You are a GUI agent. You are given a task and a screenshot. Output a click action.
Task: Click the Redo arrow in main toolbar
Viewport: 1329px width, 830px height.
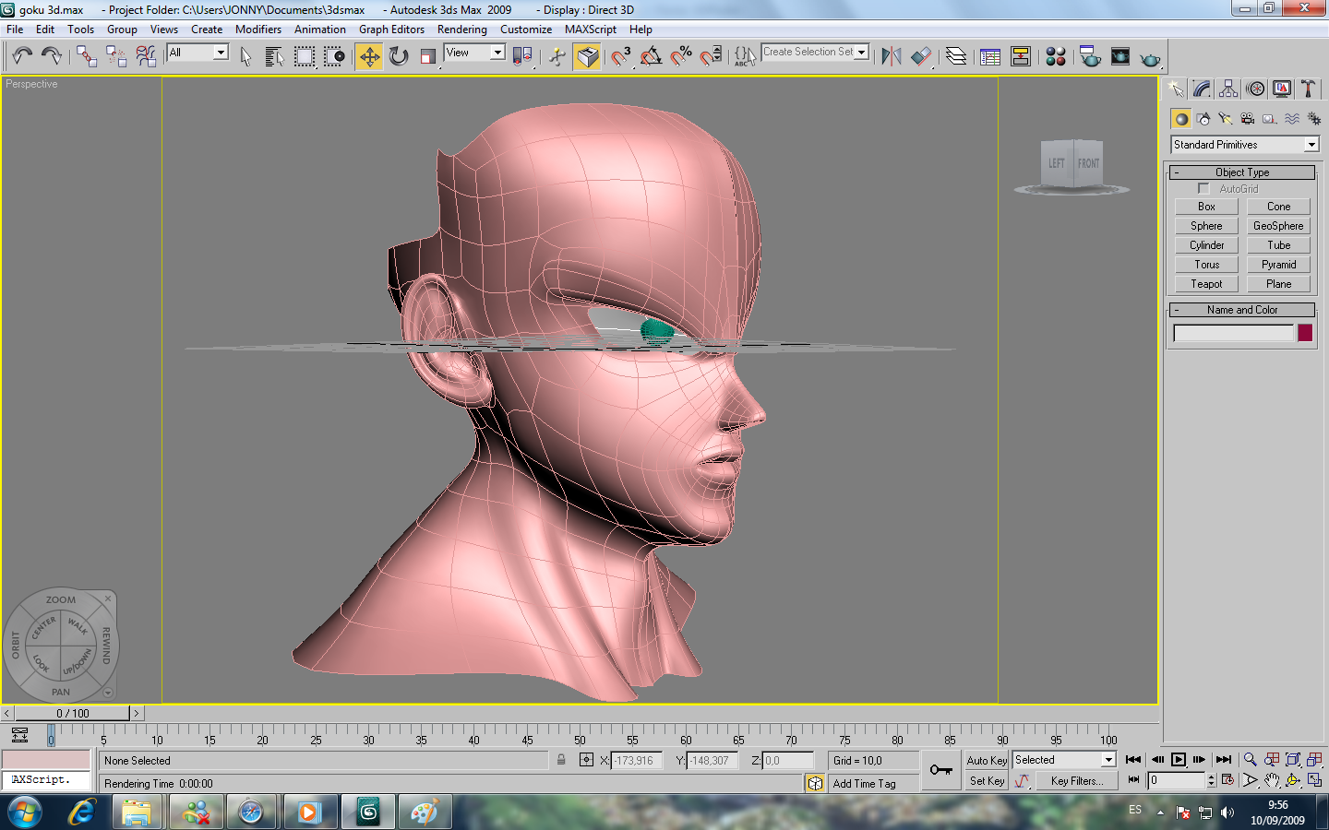52,56
